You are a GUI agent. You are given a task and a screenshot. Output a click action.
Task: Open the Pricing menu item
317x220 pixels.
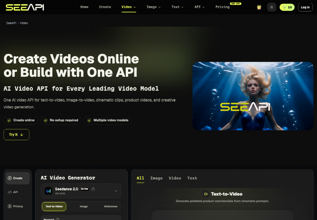pyautogui.click(x=223, y=7)
